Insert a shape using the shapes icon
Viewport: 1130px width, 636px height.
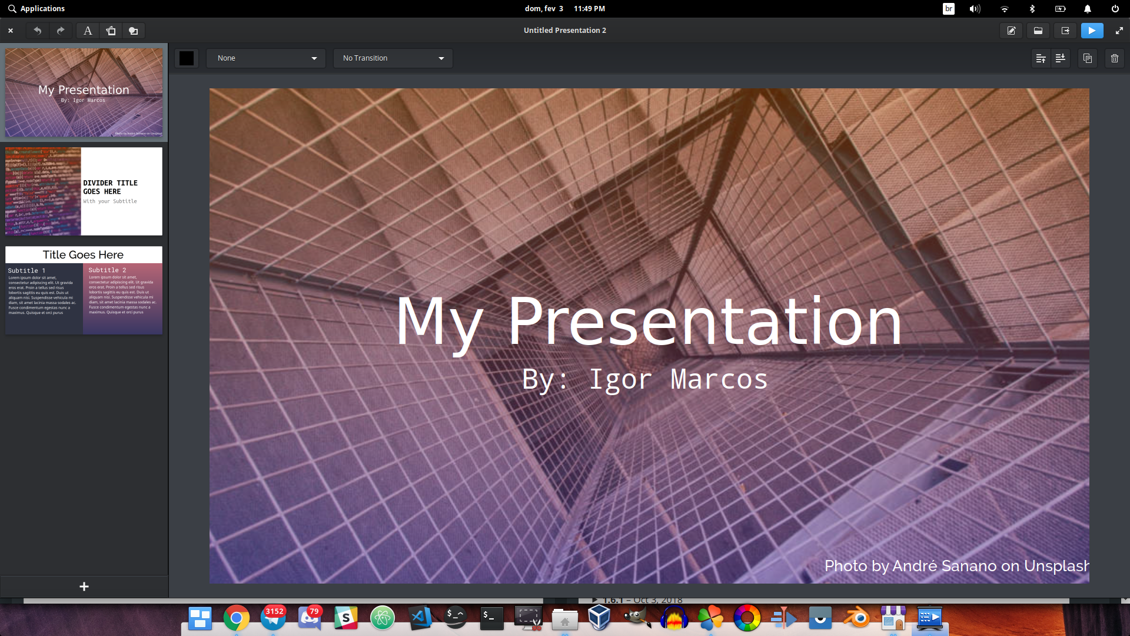(x=134, y=31)
